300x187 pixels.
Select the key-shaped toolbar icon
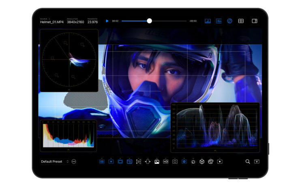[x=166, y=161]
